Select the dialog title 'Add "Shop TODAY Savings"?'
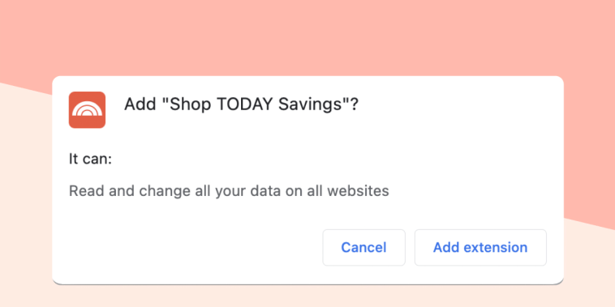615x307 pixels. (x=241, y=105)
